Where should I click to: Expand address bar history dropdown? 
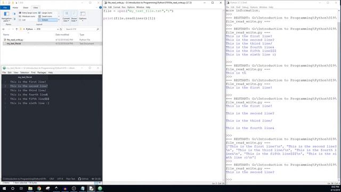(x=58, y=29)
